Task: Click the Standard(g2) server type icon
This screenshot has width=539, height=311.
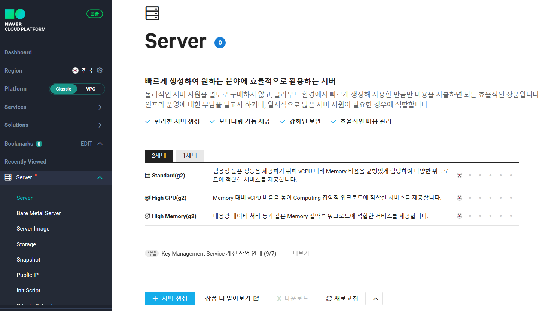Action: 148,175
